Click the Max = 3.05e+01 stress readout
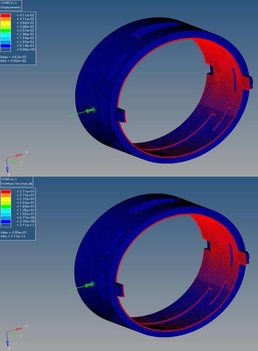Viewport: 258px width, 351px height. [13, 233]
